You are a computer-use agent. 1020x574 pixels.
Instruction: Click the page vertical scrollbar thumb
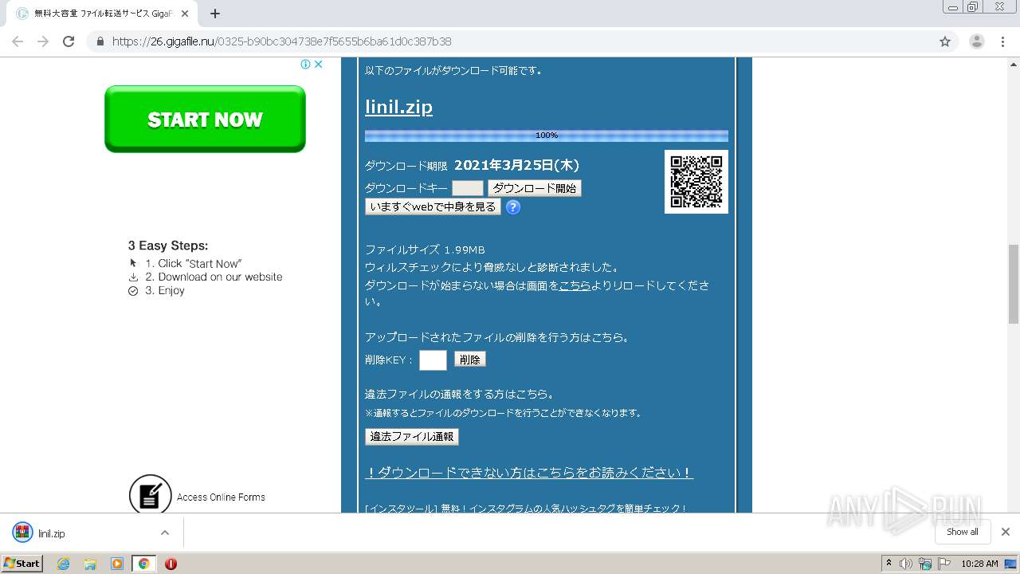pyautogui.click(x=1014, y=283)
